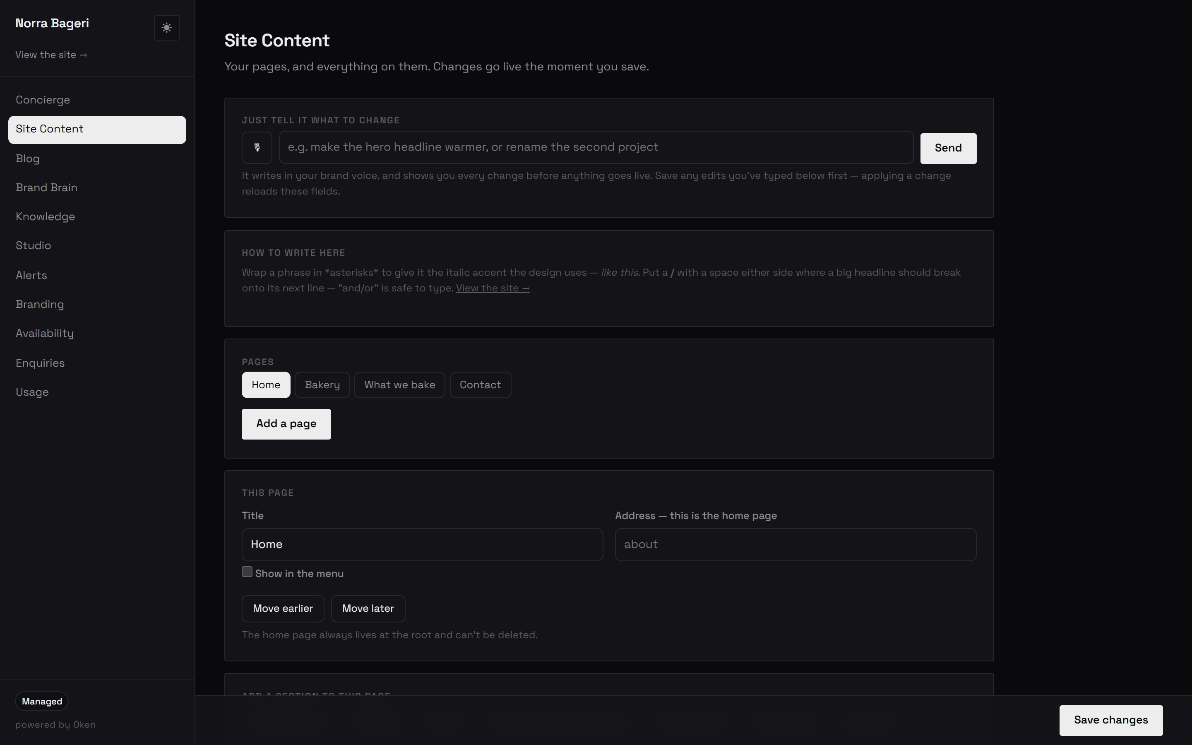Select the Home page tab
This screenshot has height=745, width=1192.
[x=266, y=385]
